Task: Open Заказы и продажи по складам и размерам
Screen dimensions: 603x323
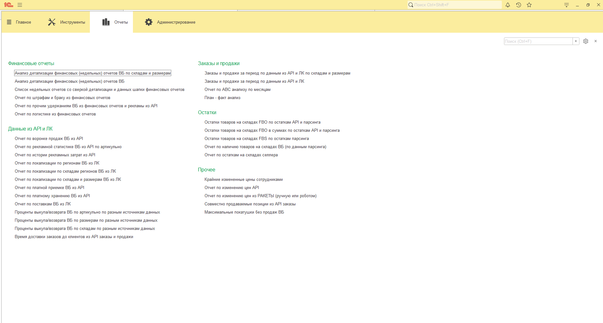Action: pos(277,73)
